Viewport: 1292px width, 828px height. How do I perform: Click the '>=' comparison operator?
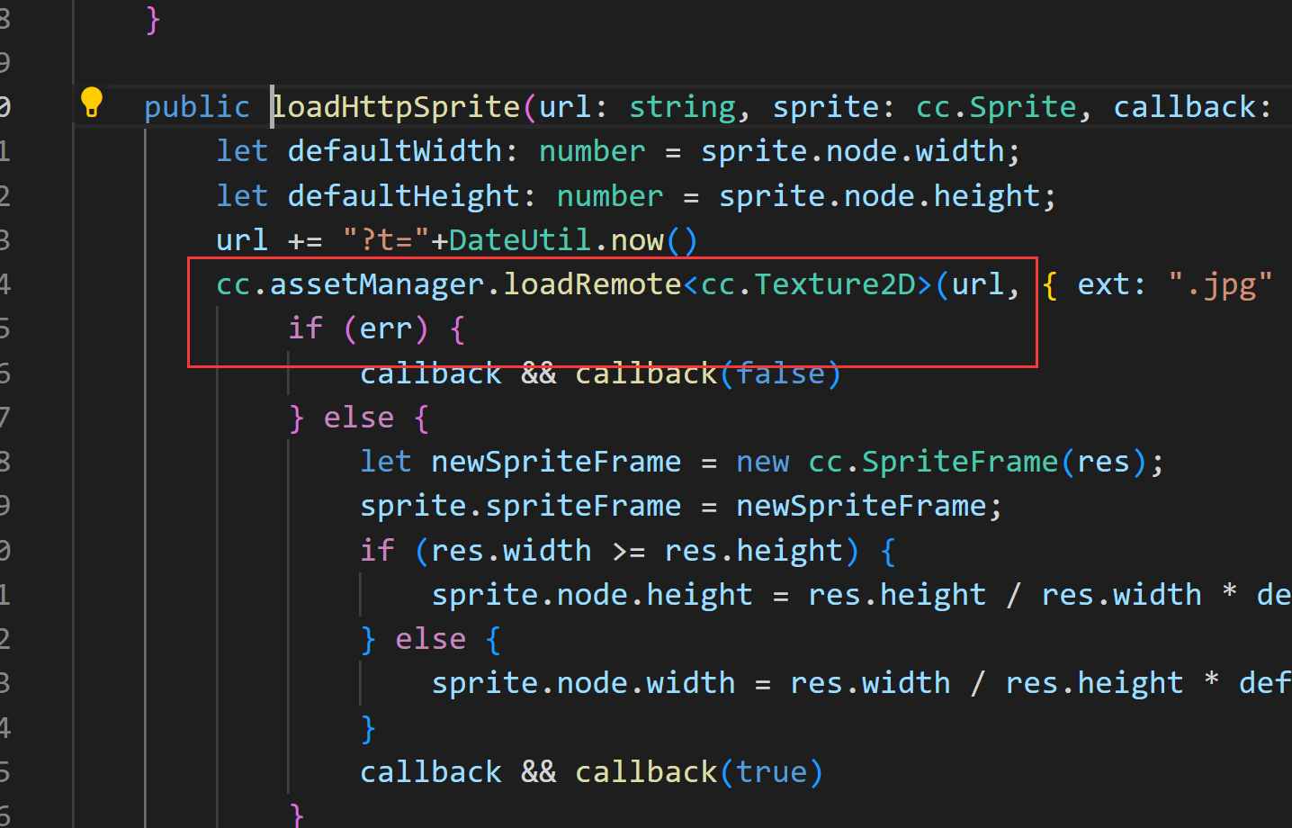(x=628, y=551)
